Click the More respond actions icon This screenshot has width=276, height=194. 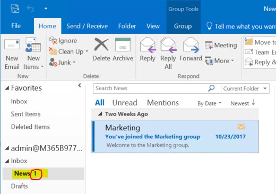click(209, 61)
